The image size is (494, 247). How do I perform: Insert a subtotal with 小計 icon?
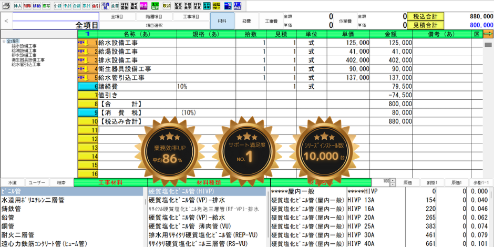tap(57, 5)
